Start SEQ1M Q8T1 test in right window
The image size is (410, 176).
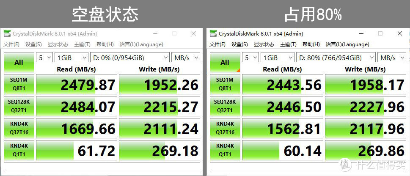(x=225, y=84)
